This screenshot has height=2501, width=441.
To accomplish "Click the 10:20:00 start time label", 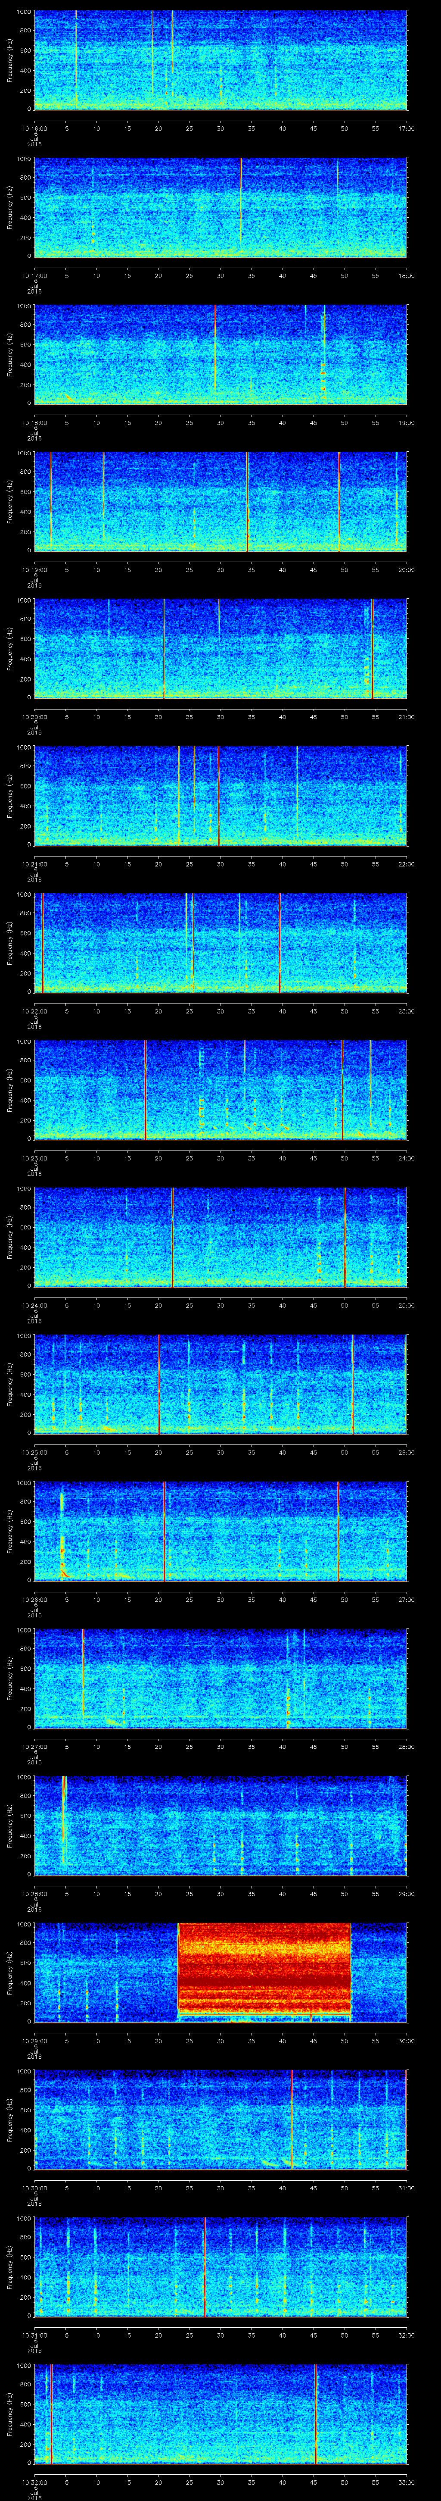I will (34, 716).
